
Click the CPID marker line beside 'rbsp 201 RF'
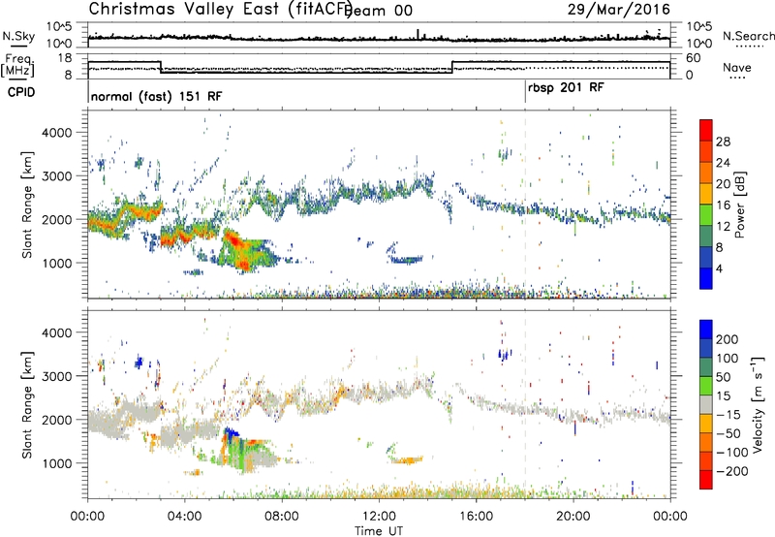(x=525, y=92)
